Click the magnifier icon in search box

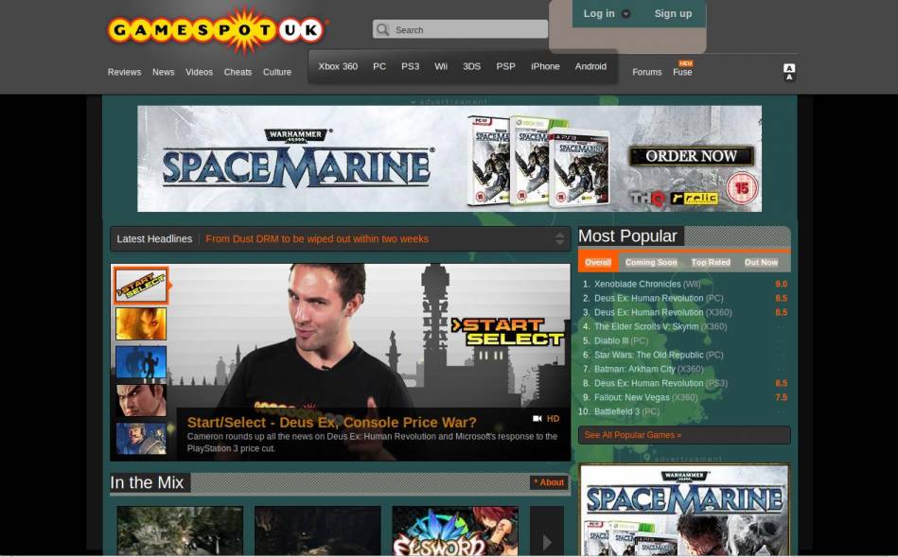tap(382, 29)
